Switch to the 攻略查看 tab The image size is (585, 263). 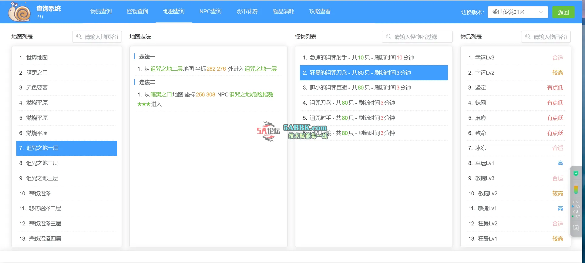click(320, 12)
